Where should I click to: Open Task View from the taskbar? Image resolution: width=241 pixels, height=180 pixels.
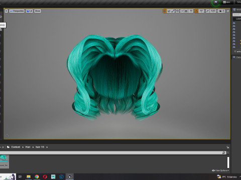(x=20, y=176)
